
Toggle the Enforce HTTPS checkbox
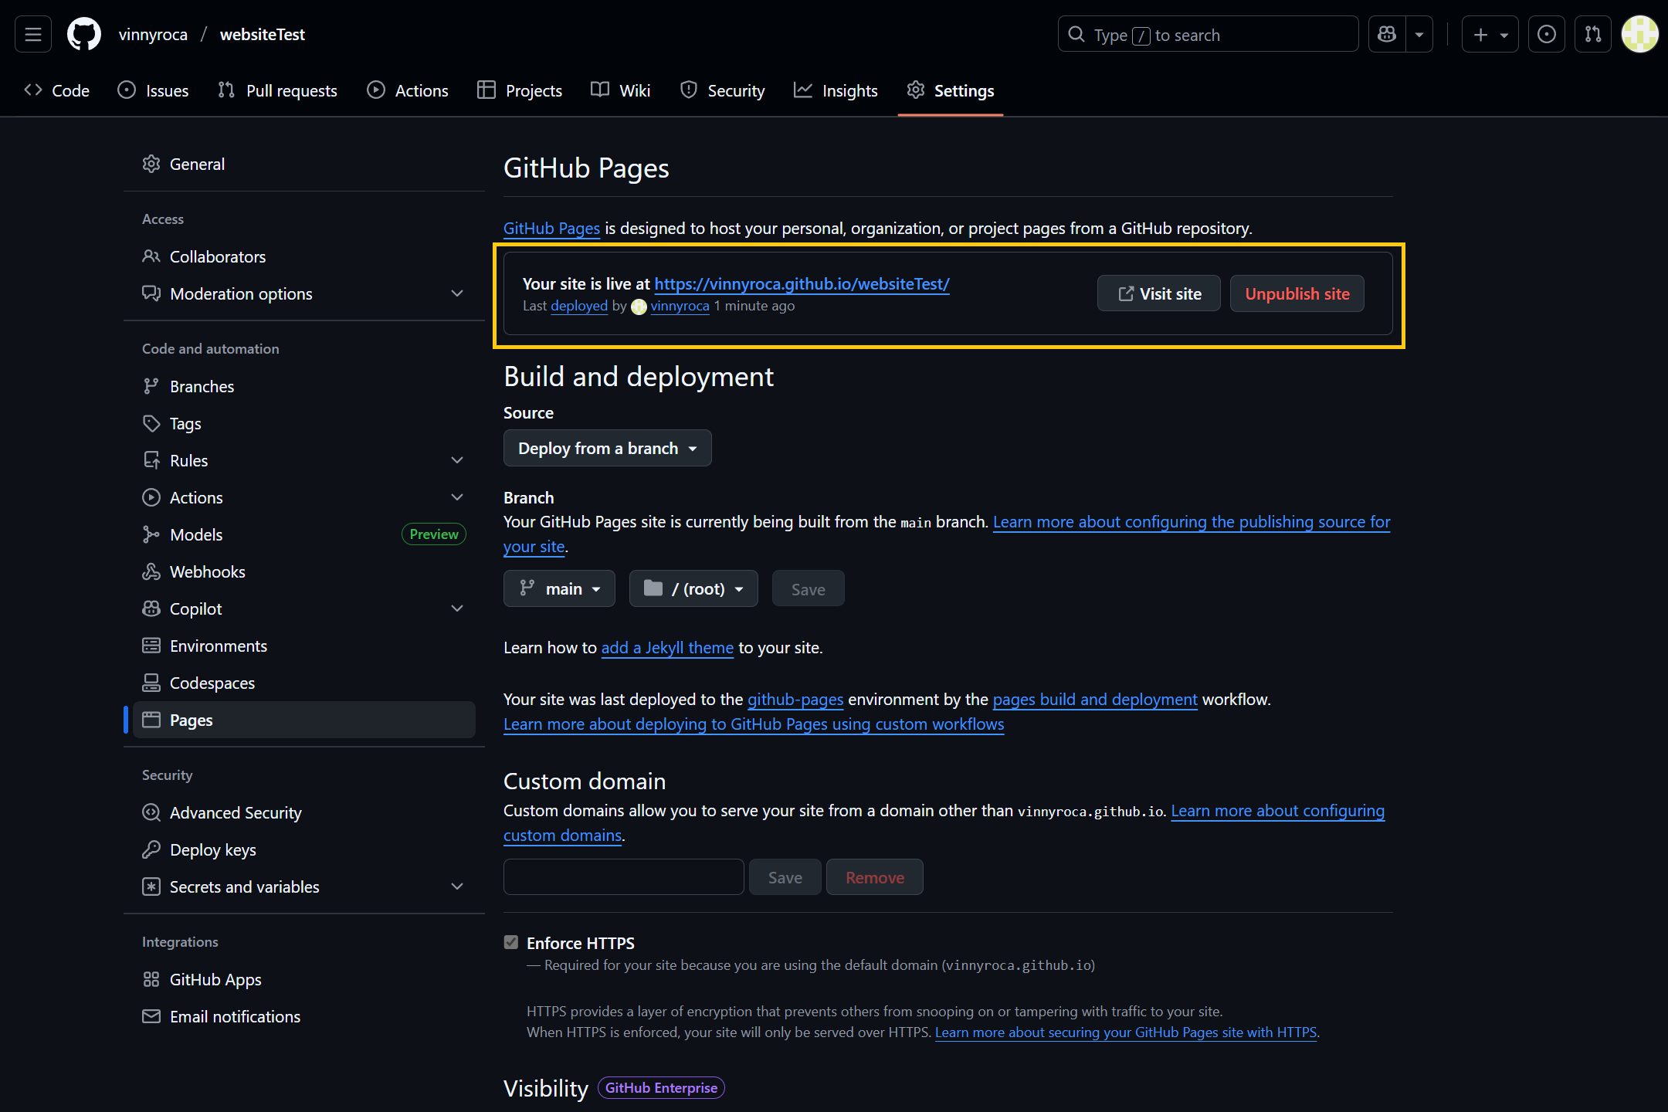511,942
